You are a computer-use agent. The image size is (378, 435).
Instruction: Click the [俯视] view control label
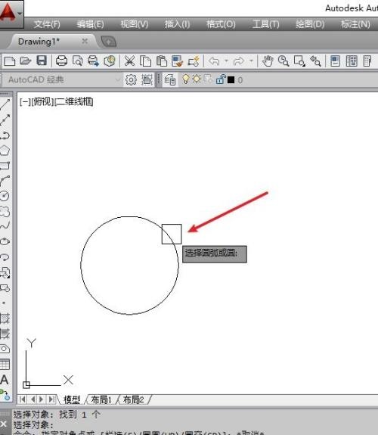tap(42, 102)
